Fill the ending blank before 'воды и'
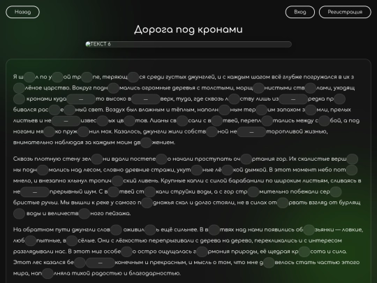The image size is (377, 283). point(19,214)
